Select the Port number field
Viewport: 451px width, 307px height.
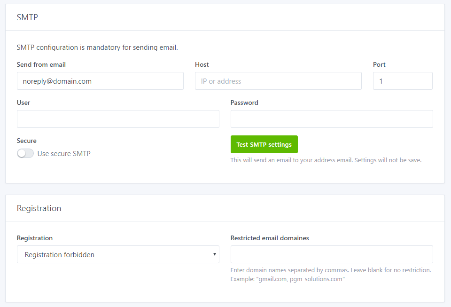point(403,81)
